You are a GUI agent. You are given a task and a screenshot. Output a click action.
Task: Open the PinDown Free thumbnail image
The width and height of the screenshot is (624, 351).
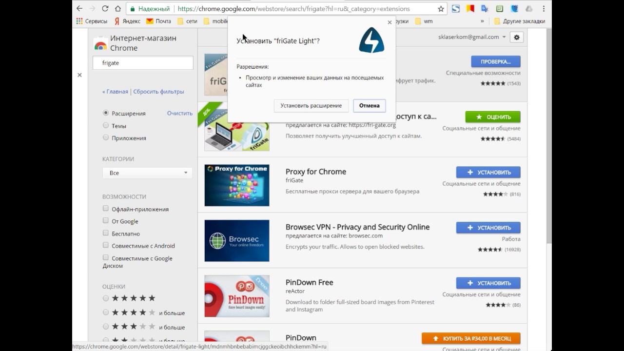(237, 296)
